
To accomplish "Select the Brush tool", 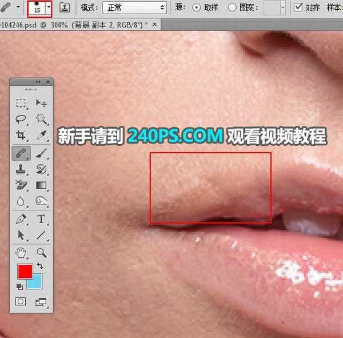I will [x=41, y=153].
